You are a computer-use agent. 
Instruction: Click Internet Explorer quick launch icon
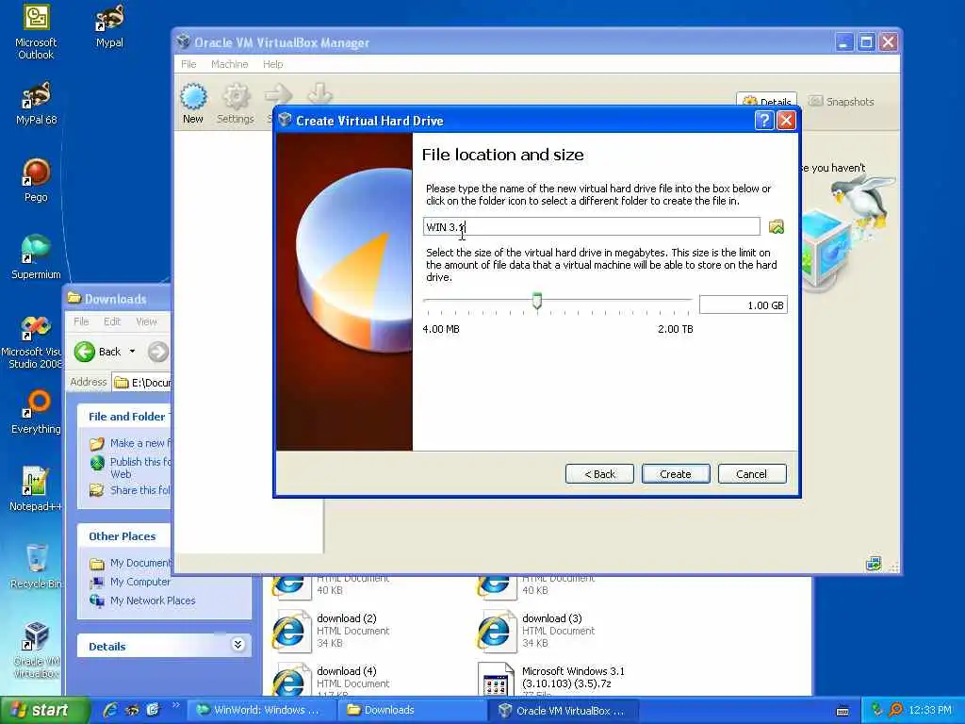pos(111,710)
